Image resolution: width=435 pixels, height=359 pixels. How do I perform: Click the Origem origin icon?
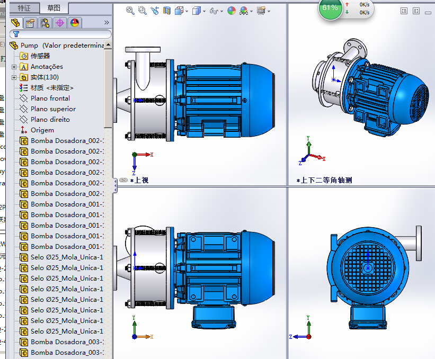click(x=24, y=130)
